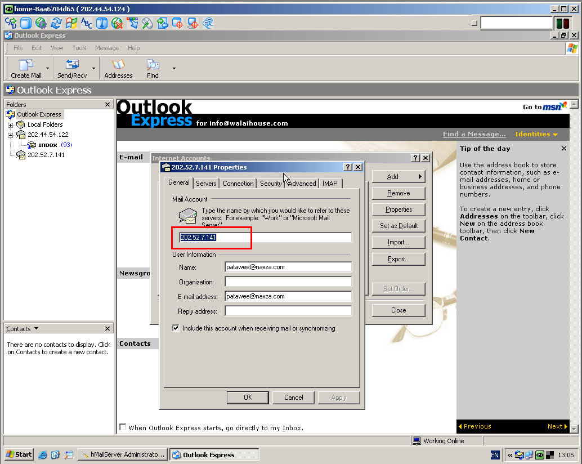
Task: Open the Start menu
Action: tap(19, 455)
